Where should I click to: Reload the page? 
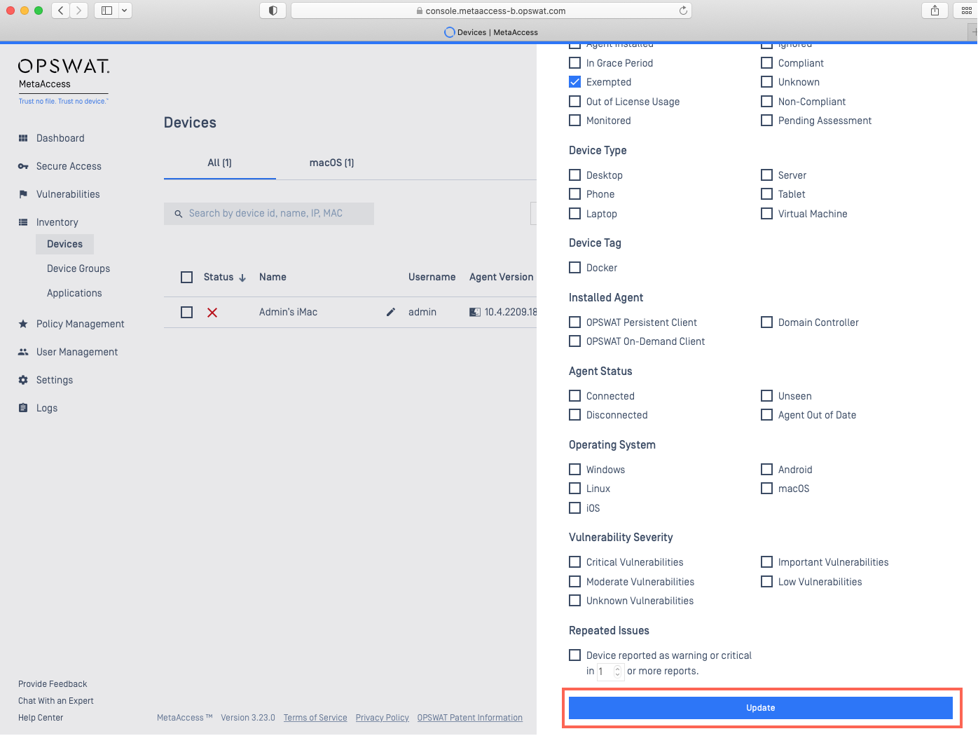(683, 11)
